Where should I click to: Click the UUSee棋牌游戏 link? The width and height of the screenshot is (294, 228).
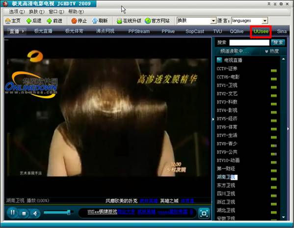[x=102, y=212]
